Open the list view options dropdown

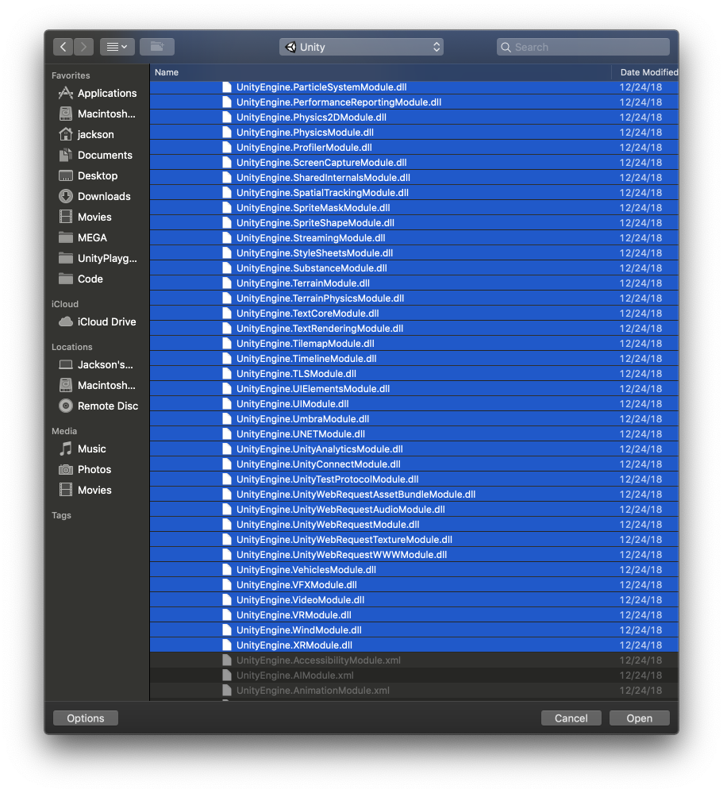coord(117,47)
